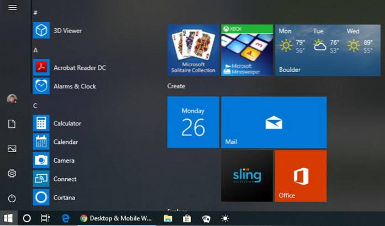Click the letter A group header

coord(36,50)
